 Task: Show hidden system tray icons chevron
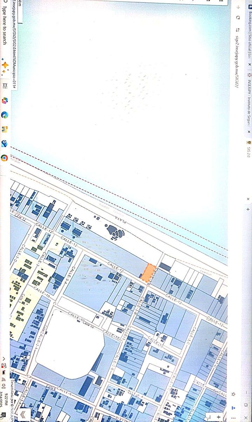[4, 358]
